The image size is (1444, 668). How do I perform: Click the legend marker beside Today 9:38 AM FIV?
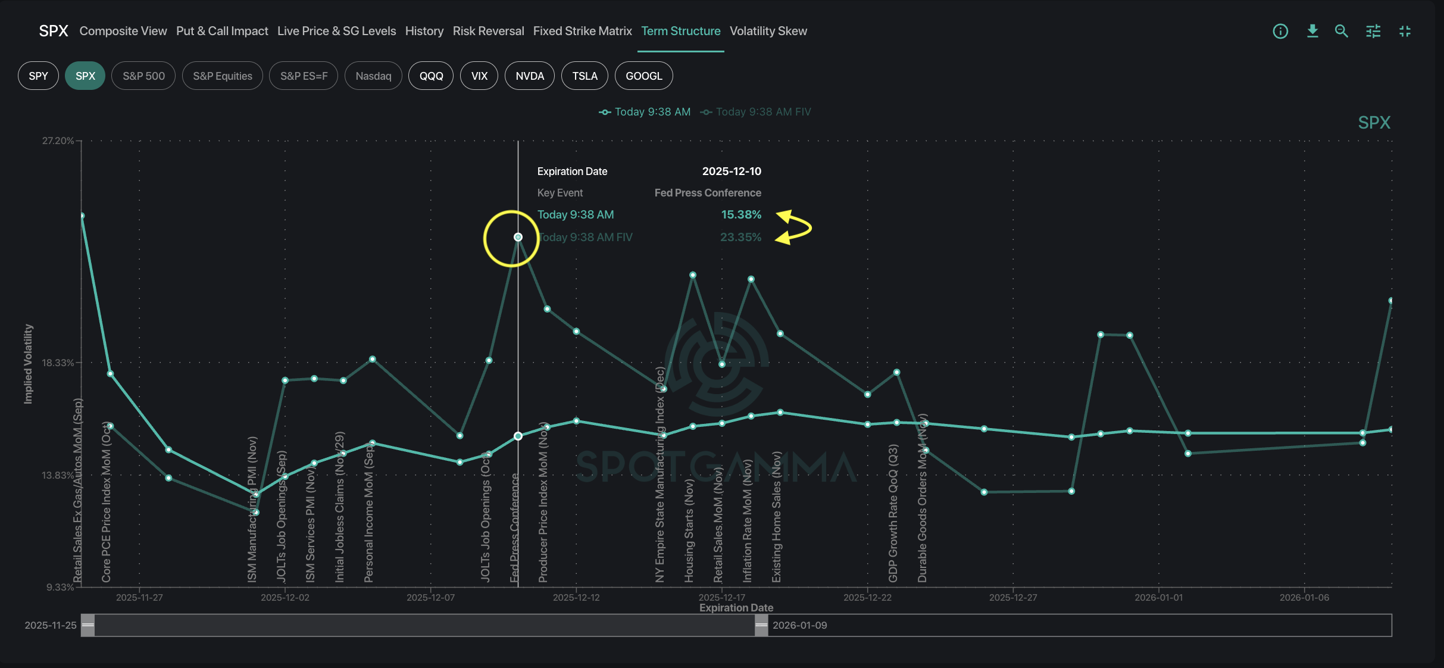coord(706,112)
